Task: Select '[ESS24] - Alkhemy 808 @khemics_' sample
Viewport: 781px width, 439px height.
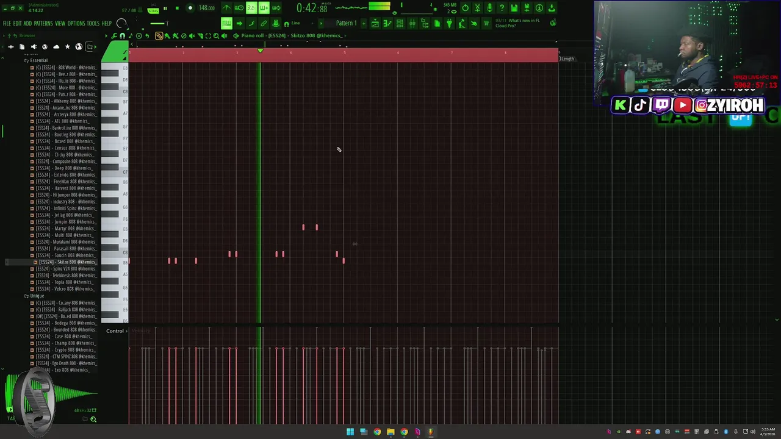Action: click(63, 101)
